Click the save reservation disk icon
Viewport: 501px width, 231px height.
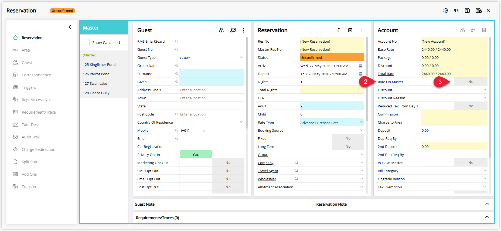pyautogui.click(x=467, y=11)
